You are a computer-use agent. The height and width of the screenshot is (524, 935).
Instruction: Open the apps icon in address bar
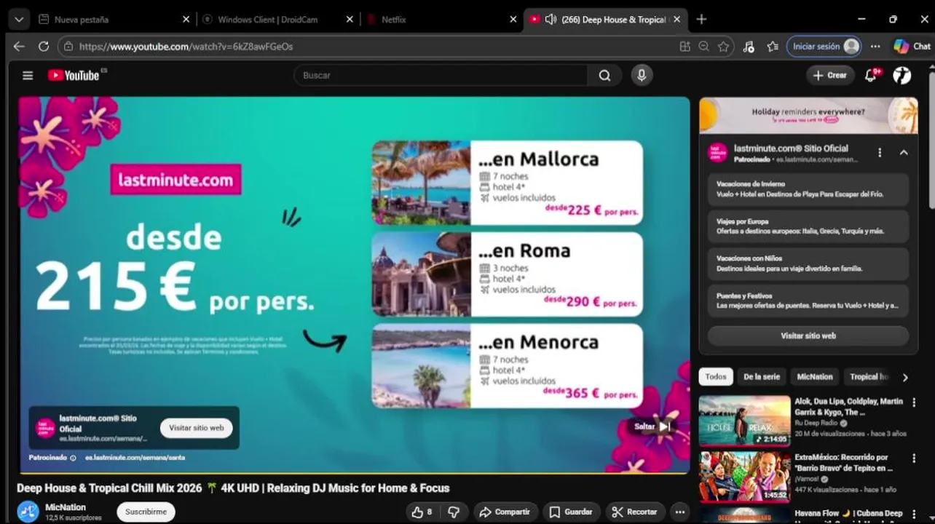point(685,46)
